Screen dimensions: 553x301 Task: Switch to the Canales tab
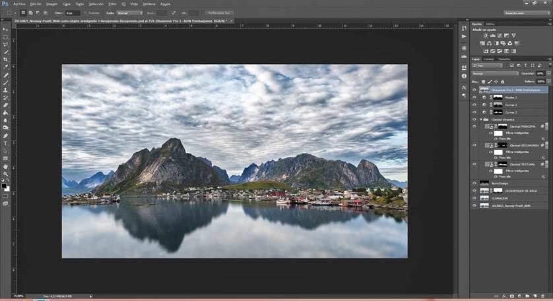tap(489, 59)
